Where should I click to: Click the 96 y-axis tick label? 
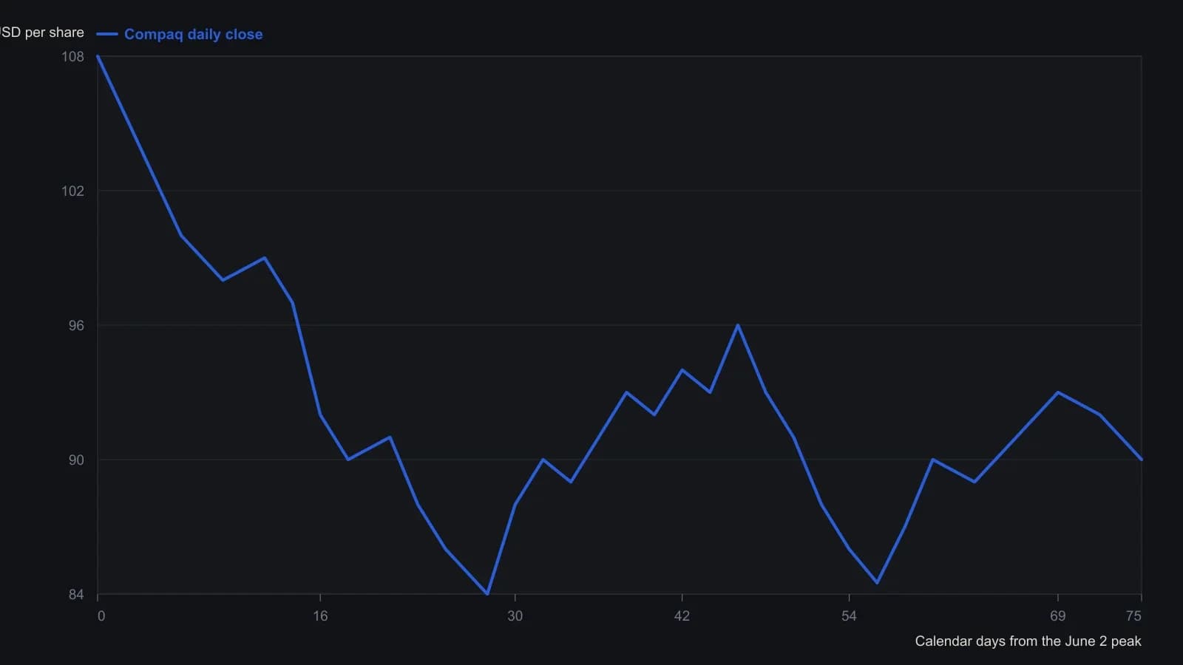(x=76, y=326)
